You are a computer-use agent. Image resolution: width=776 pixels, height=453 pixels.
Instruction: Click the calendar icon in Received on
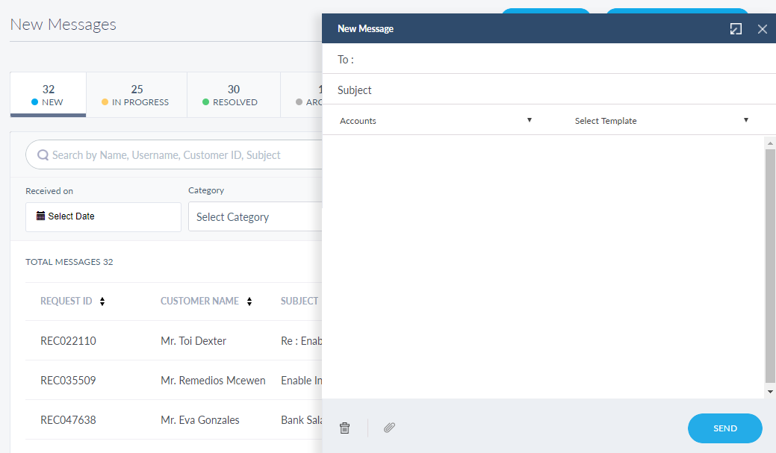click(x=40, y=216)
